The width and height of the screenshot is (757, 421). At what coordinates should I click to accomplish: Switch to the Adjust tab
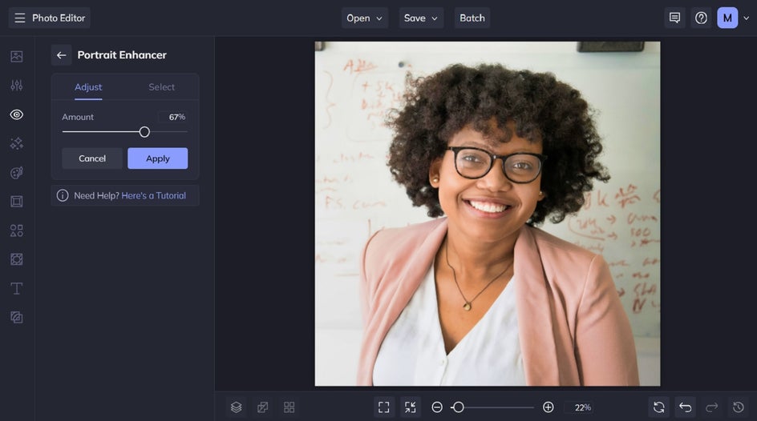(88, 87)
